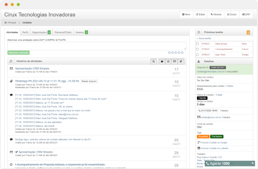
Task: Click speech bubble icon of Rodrigo ligou note
Action: tap(11, 139)
